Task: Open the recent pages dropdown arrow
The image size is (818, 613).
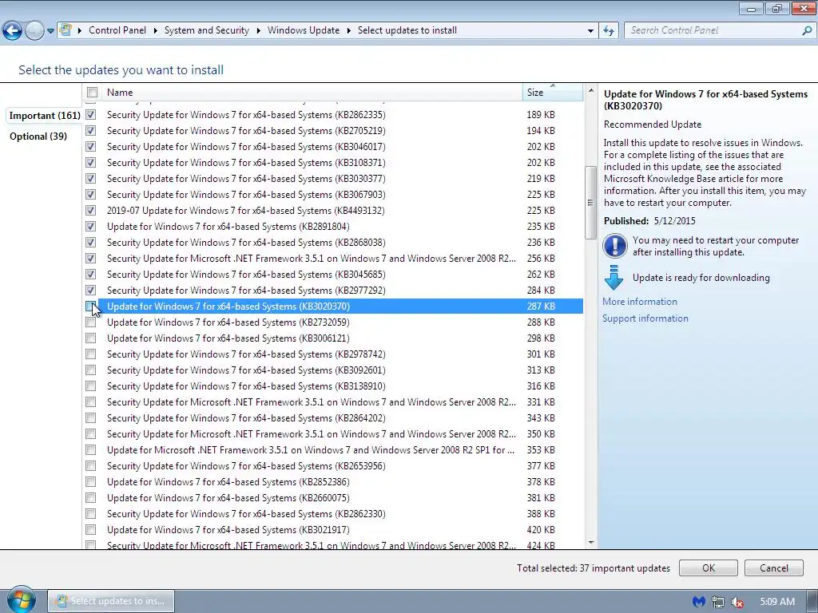Action: [50, 31]
